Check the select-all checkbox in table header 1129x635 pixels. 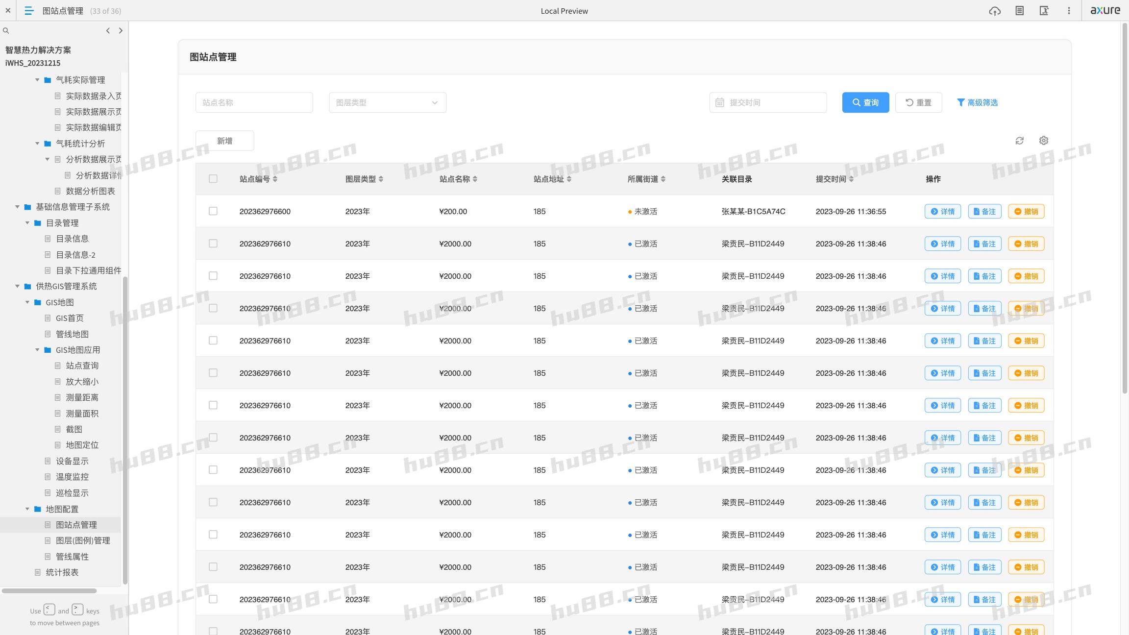pyautogui.click(x=213, y=179)
